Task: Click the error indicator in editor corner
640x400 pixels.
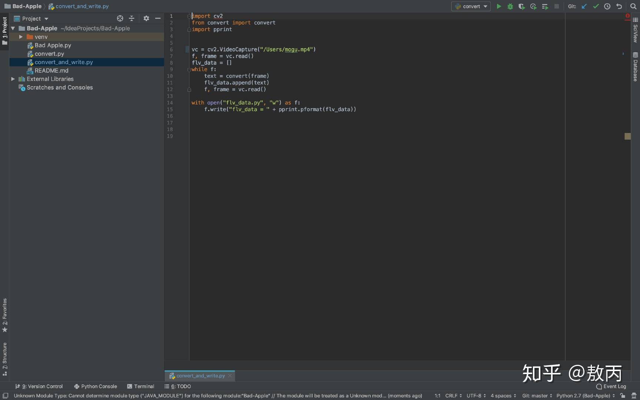Action: pyautogui.click(x=627, y=16)
